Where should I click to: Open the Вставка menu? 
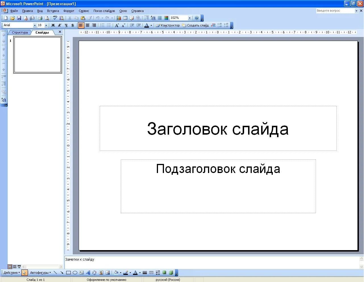pos(53,11)
